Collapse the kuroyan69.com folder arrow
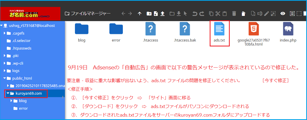The width and height of the screenshot is (307, 120). click(8, 93)
